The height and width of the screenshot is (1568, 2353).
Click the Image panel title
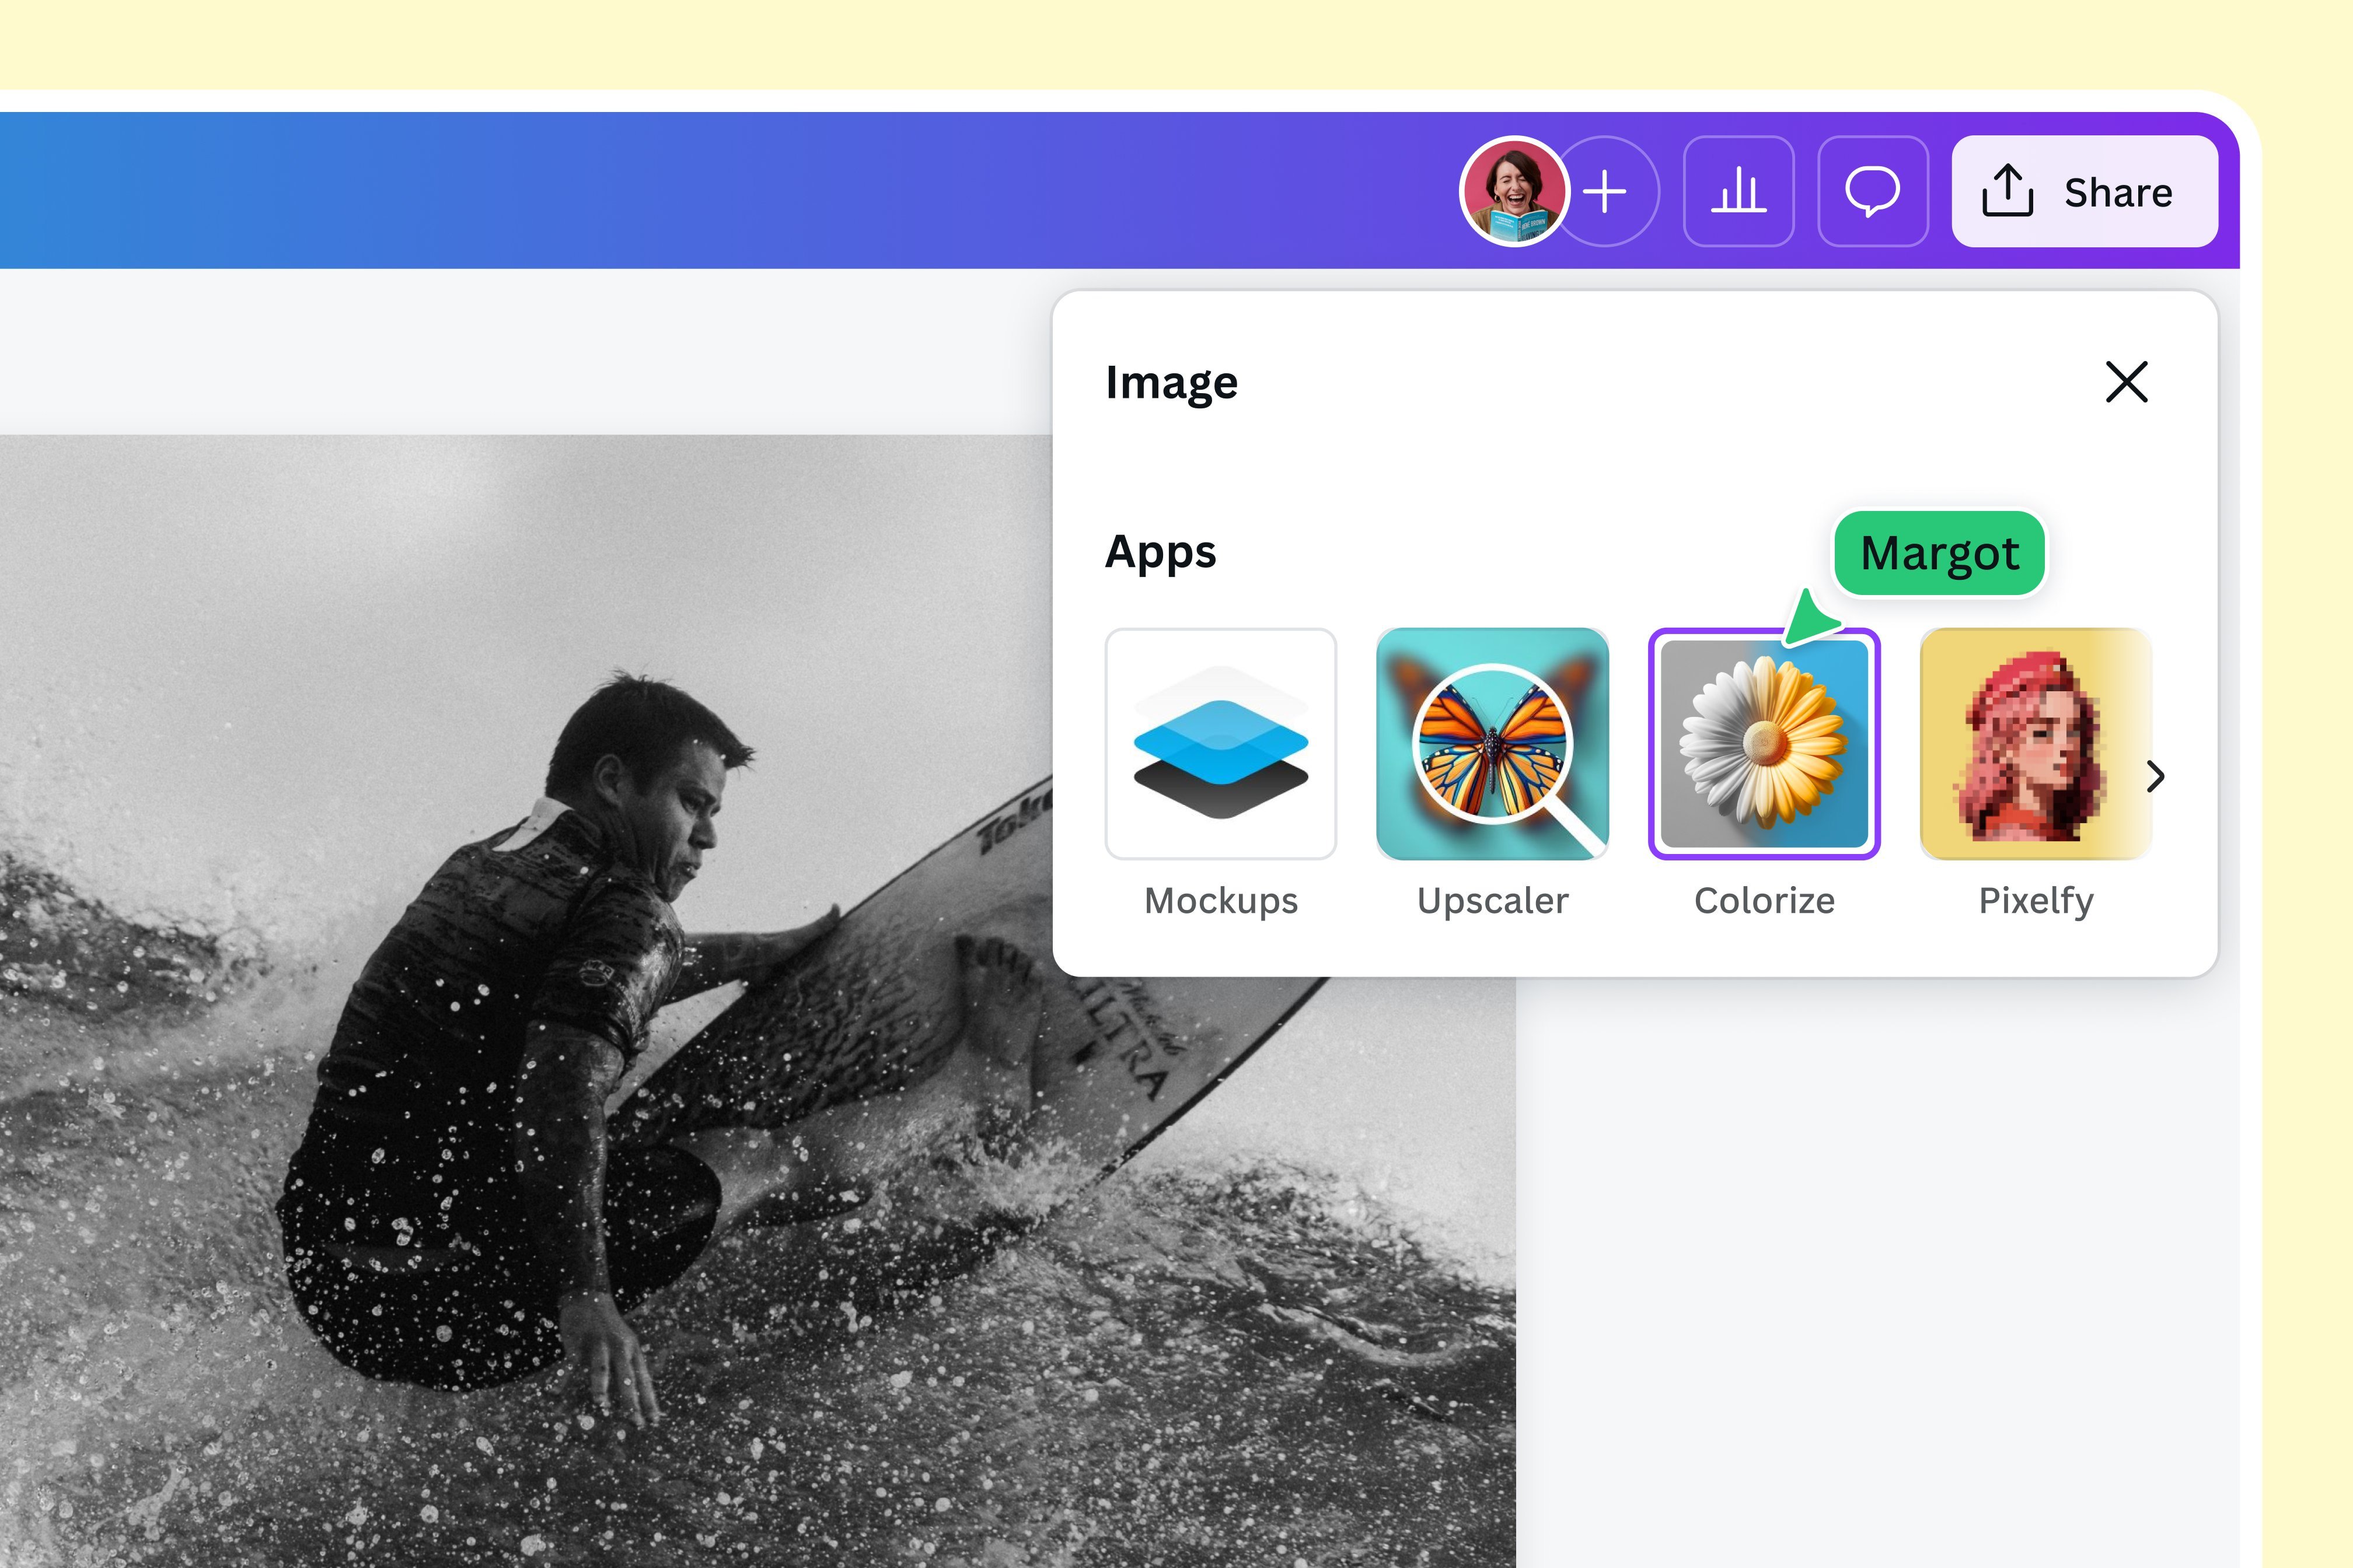(1171, 382)
